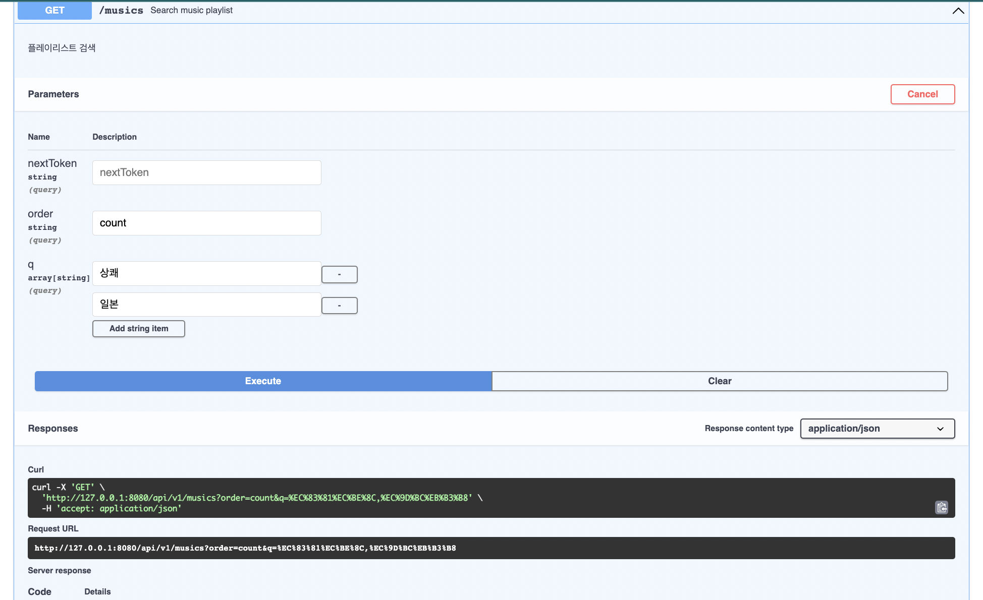The image size is (983, 600).
Task: Add another string item to q array
Action: [138, 328]
